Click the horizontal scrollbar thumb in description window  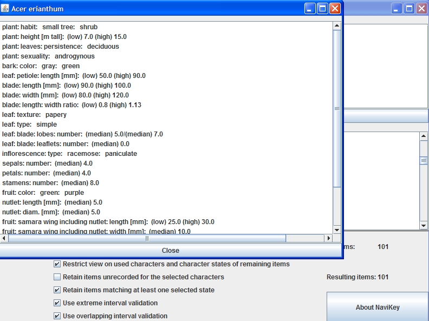(x=147, y=238)
